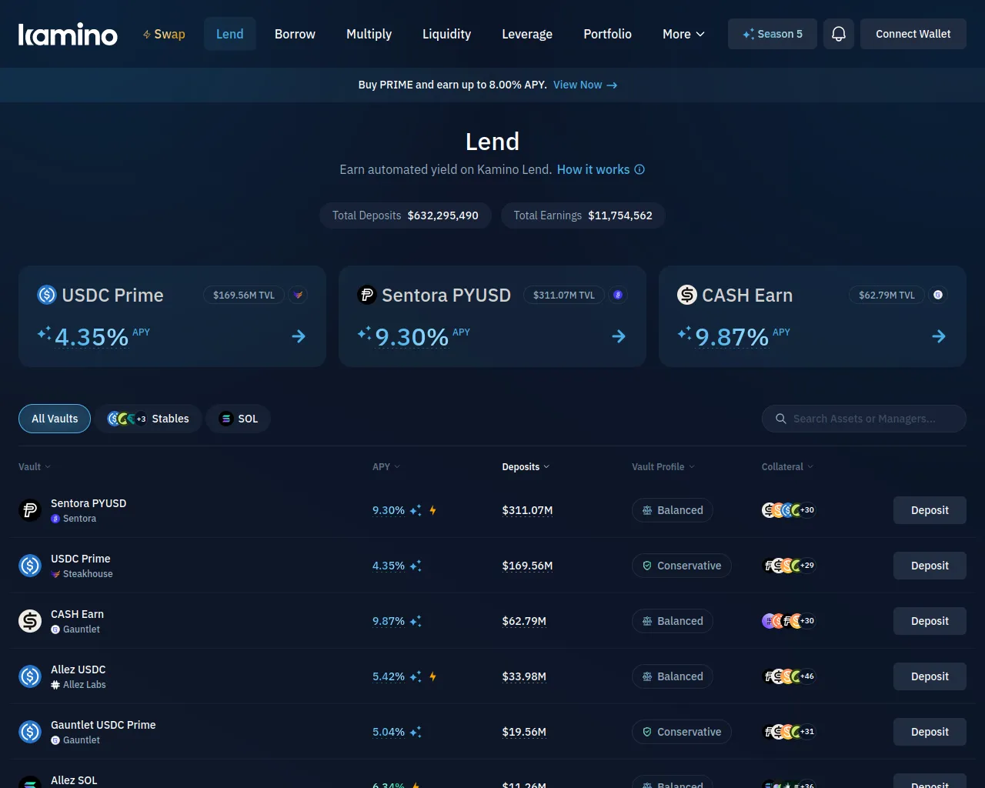Click the USDC Prime card coin icon

pos(47,295)
